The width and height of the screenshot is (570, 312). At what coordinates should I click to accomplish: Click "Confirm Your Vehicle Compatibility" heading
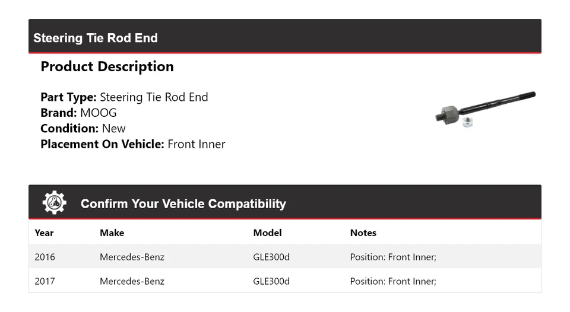[183, 204]
